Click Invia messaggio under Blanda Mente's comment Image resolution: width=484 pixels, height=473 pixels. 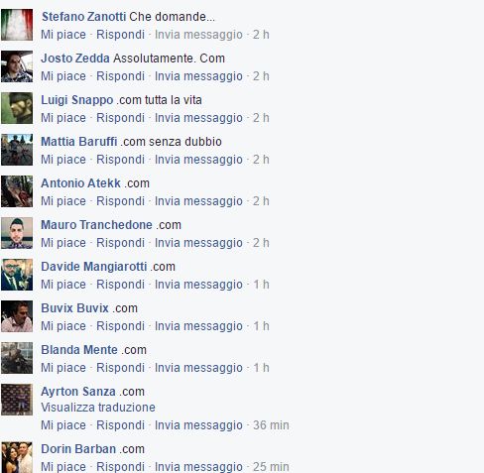pyautogui.click(x=198, y=368)
